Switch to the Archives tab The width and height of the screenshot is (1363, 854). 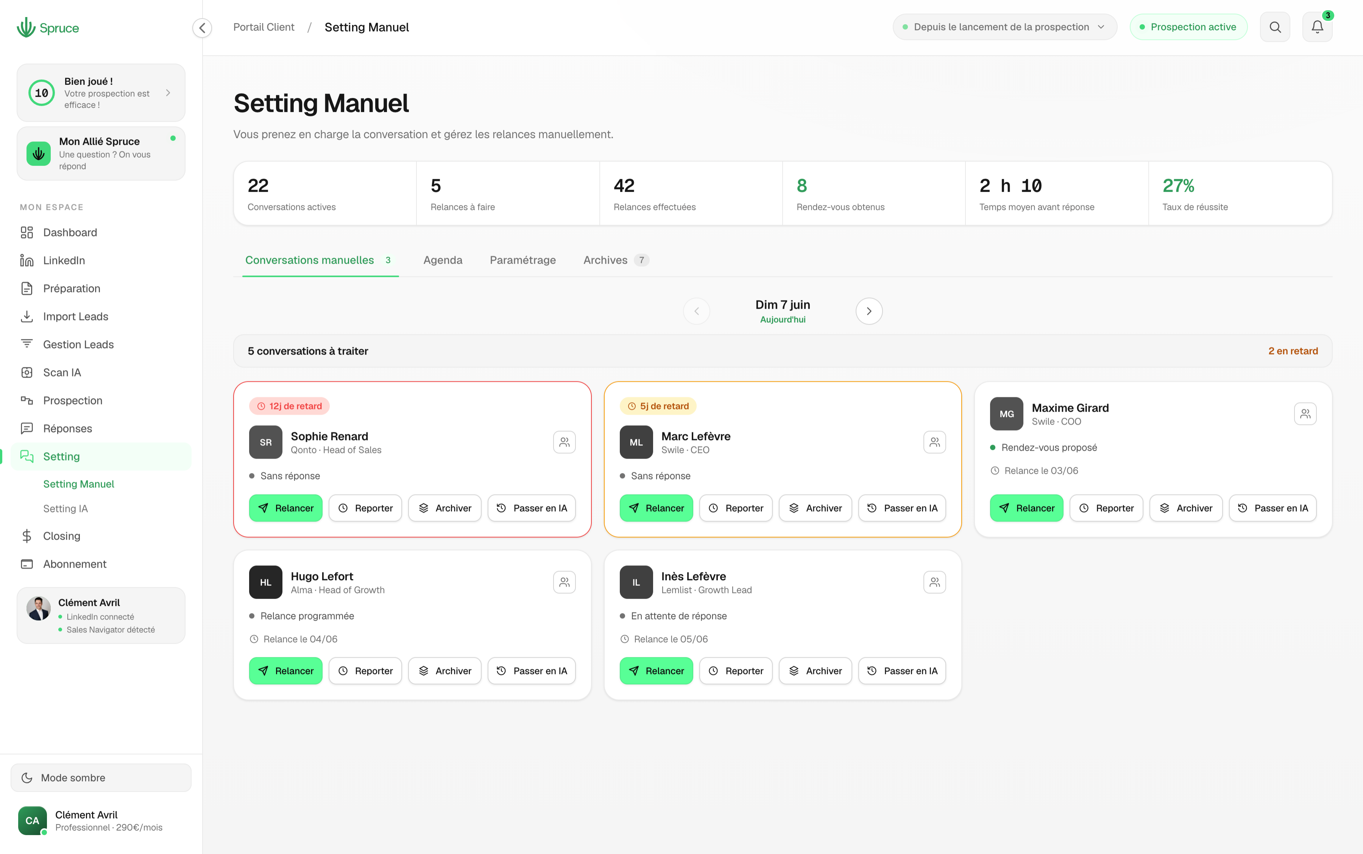(x=616, y=261)
